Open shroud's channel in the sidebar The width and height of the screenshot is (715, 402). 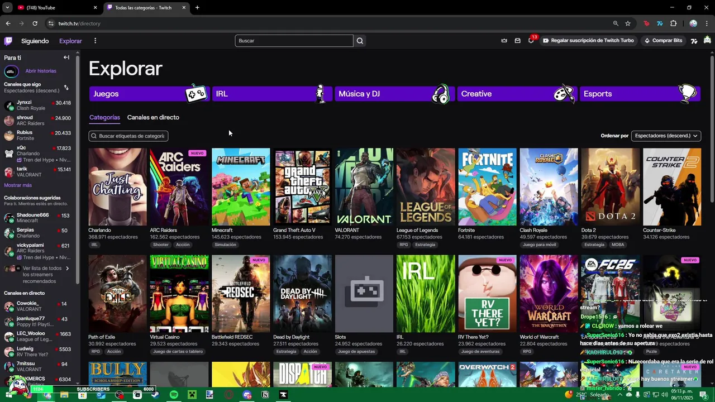tap(37, 121)
